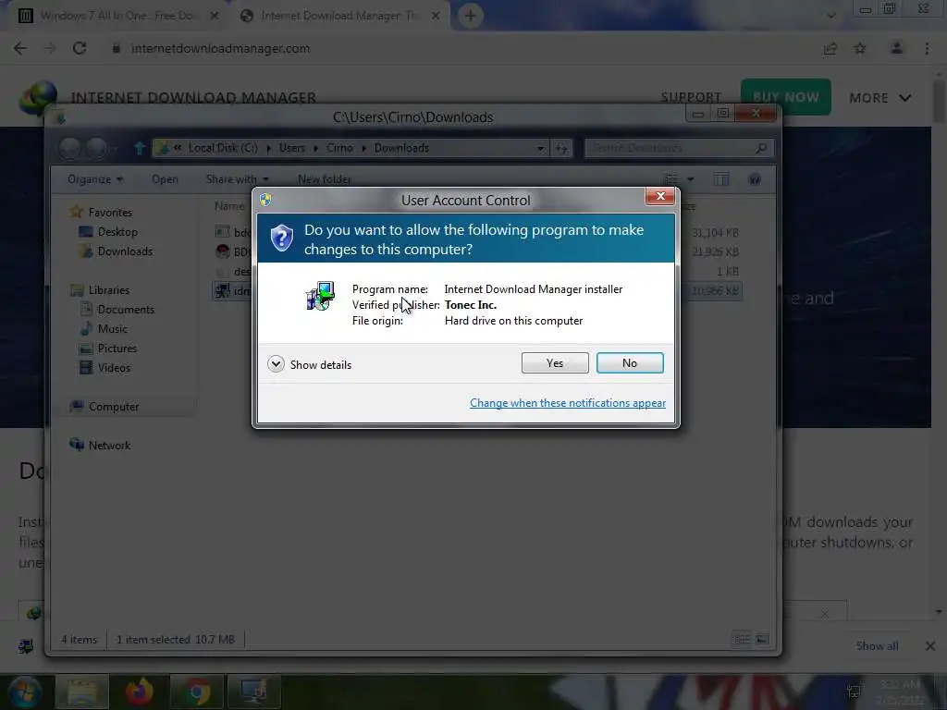Open Music library

tap(112, 329)
